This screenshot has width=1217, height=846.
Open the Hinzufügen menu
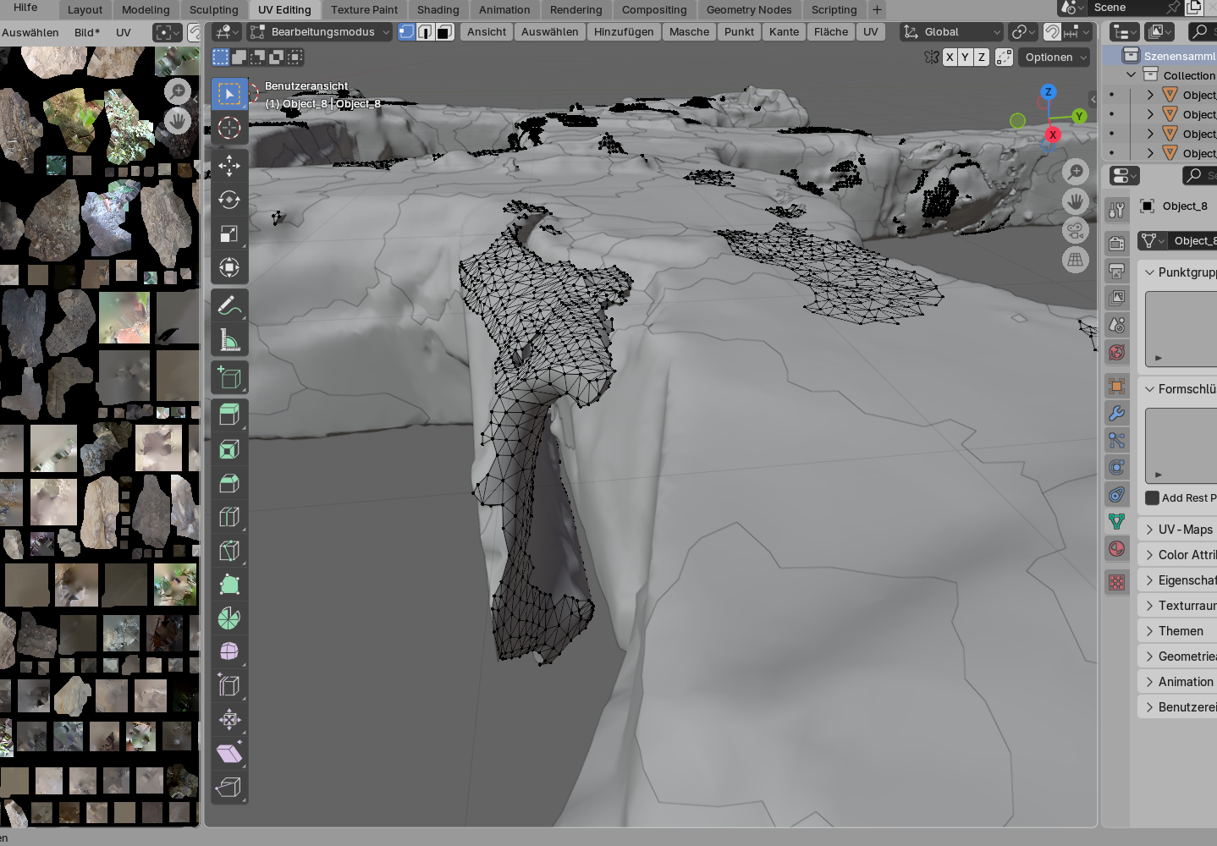click(x=624, y=32)
